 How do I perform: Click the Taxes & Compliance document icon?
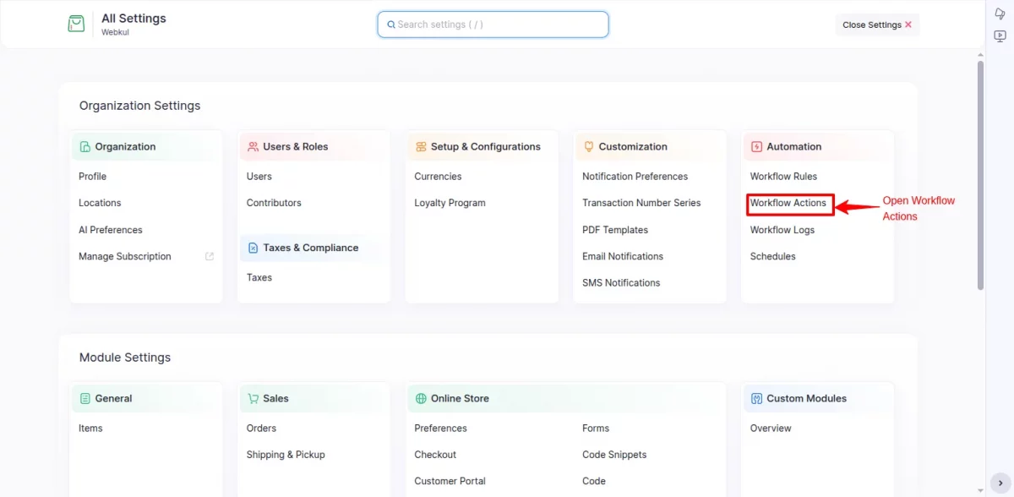click(x=253, y=248)
